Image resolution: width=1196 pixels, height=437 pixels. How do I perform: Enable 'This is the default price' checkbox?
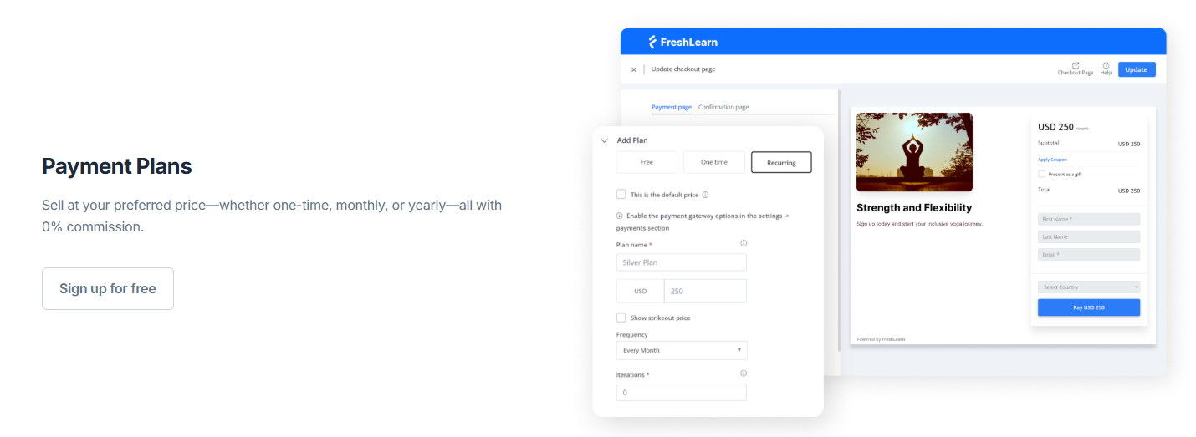pyautogui.click(x=621, y=194)
